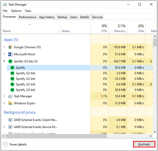Switch to the App history tab
The width and height of the screenshot is (158, 151).
click(47, 17)
